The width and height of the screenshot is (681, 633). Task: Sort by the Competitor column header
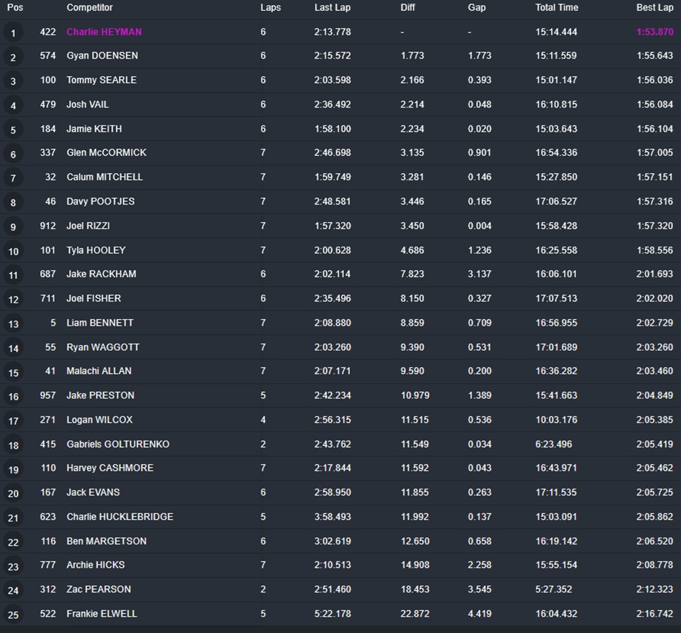click(89, 7)
